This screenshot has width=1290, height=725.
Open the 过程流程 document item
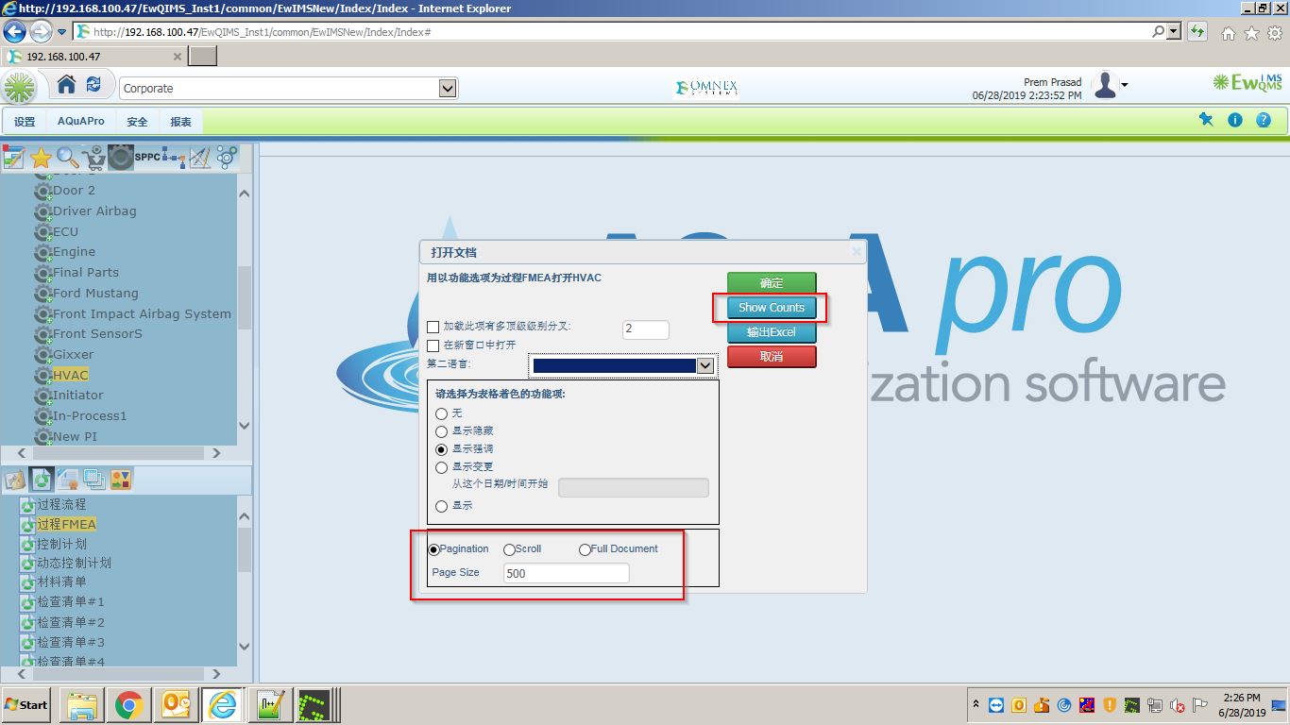[x=61, y=505]
